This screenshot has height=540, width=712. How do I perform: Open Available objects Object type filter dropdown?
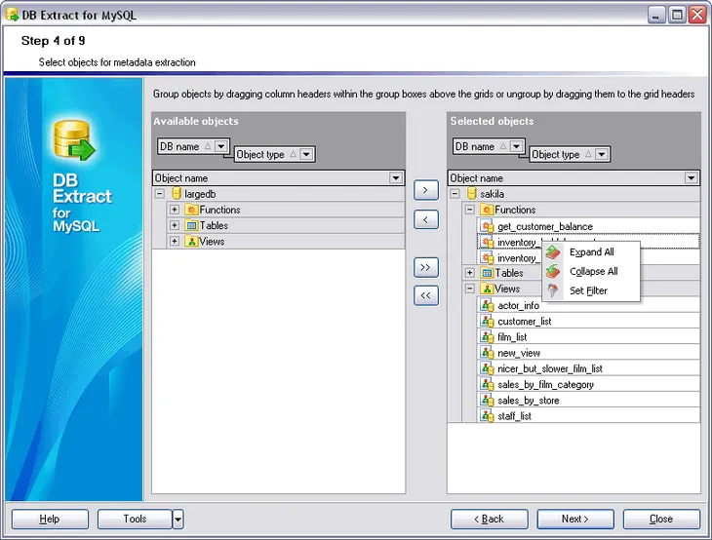pos(306,154)
